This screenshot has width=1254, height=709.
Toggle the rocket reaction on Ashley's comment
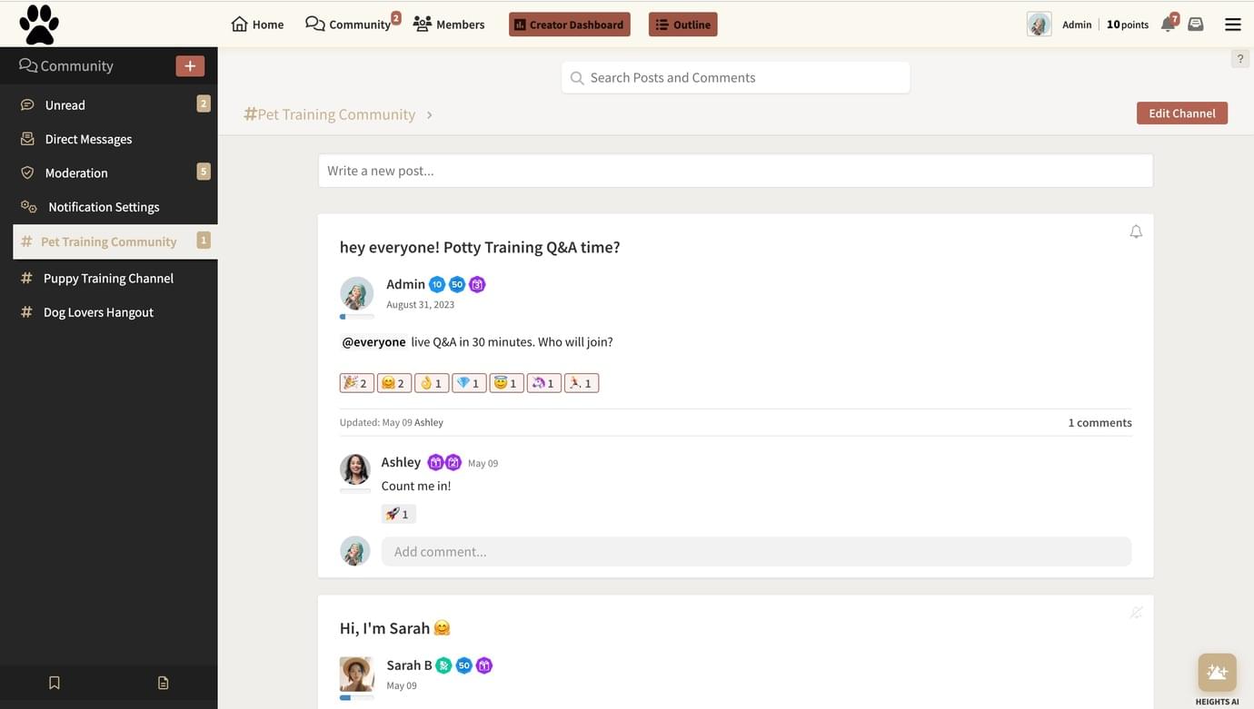[x=398, y=514]
